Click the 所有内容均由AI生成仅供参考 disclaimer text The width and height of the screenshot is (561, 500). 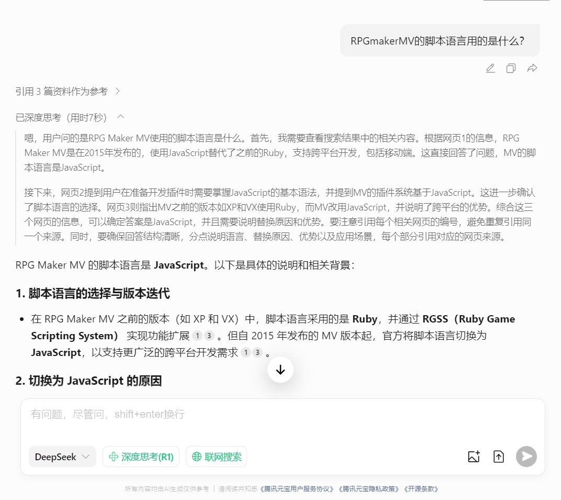167,489
